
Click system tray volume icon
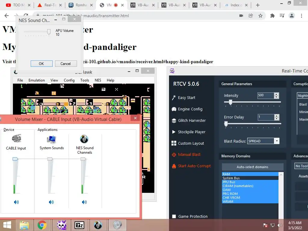280,225
